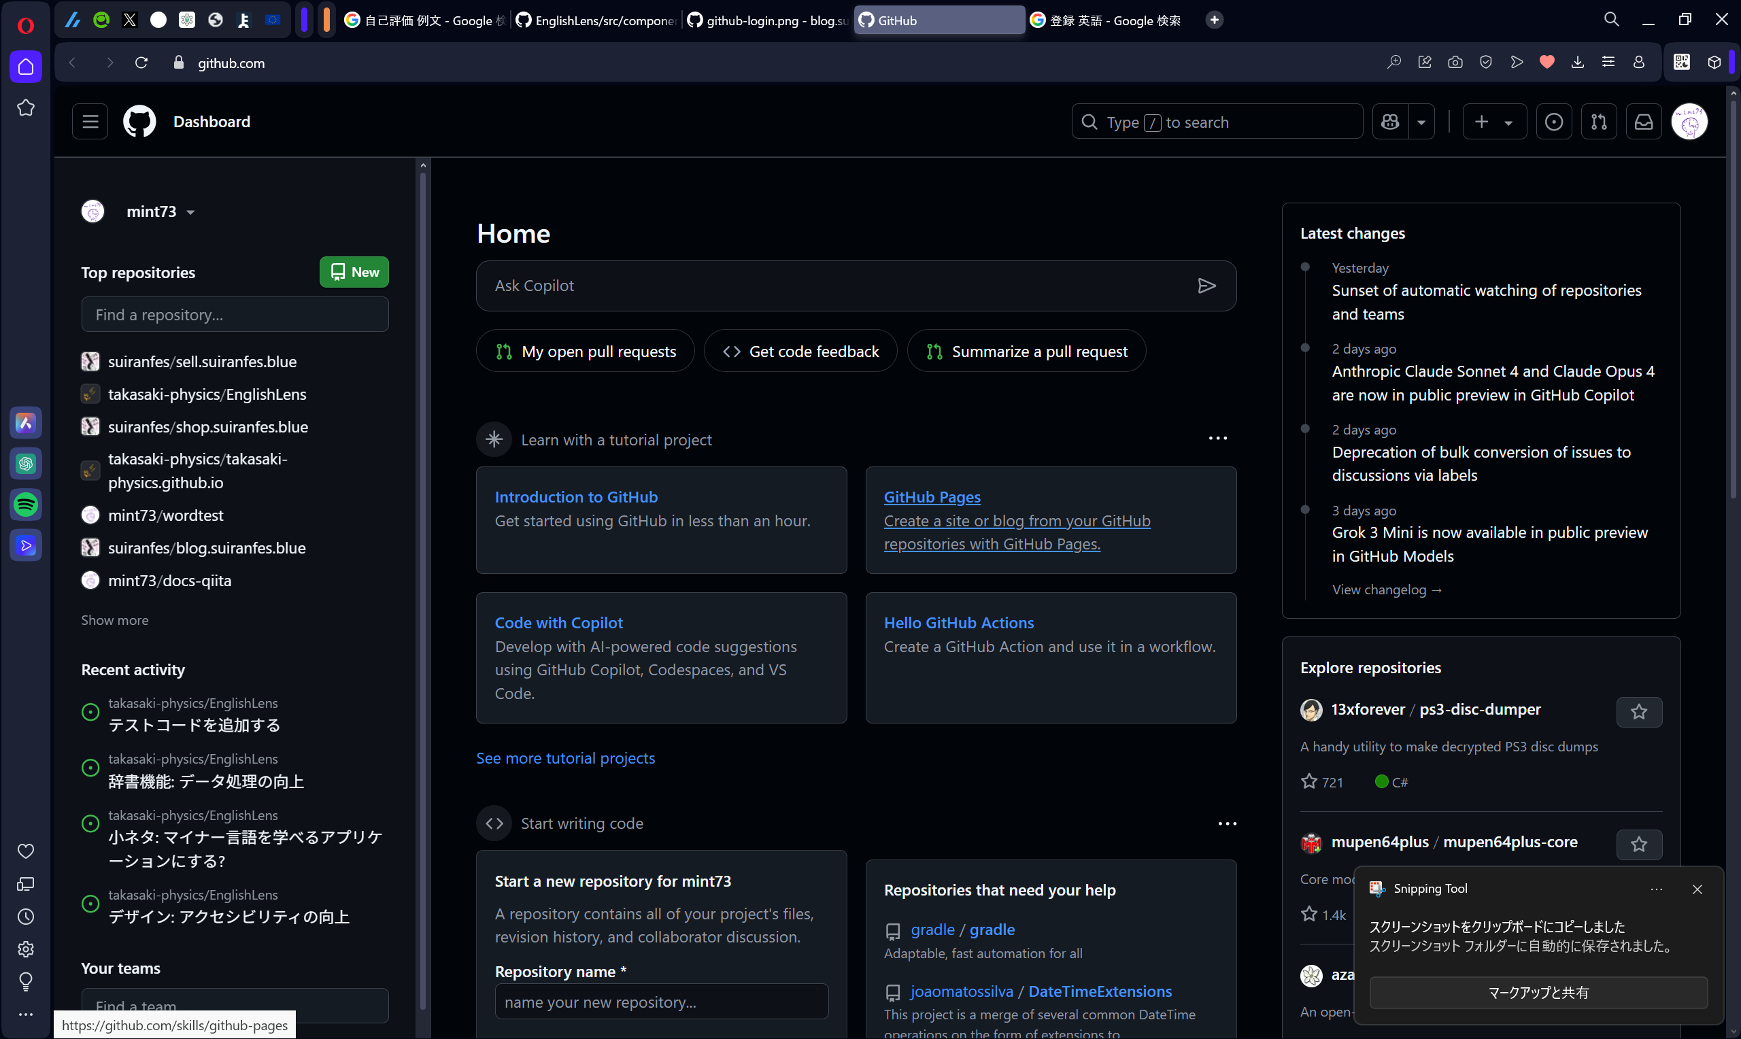Screen dimensions: 1741x1039
Task: Click the GitHub octocat logo
Action: click(139, 121)
